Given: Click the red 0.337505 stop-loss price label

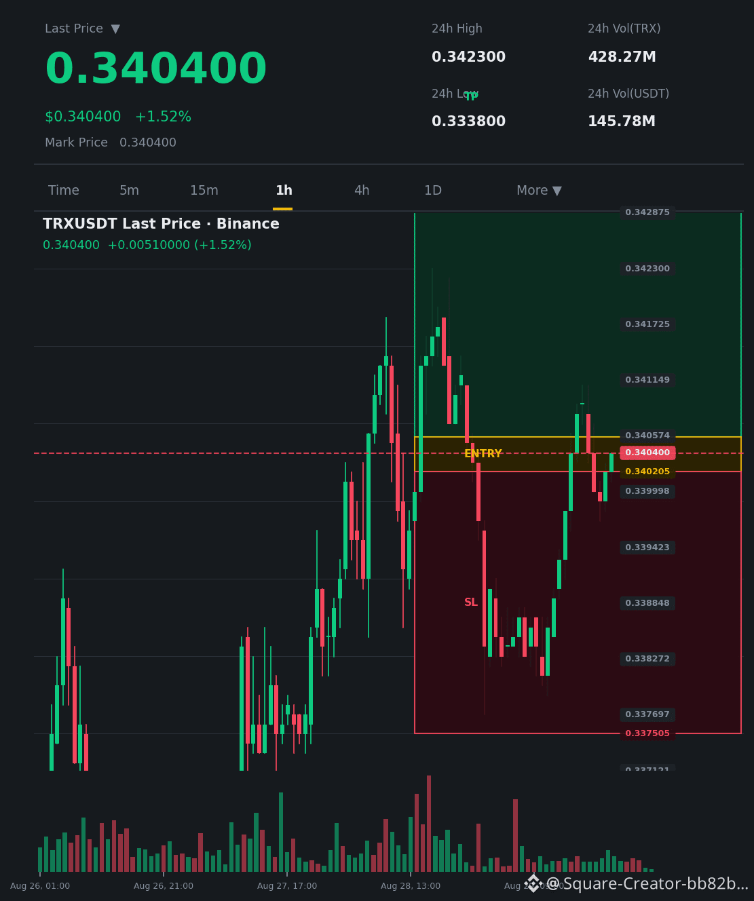Looking at the screenshot, I should click(647, 733).
